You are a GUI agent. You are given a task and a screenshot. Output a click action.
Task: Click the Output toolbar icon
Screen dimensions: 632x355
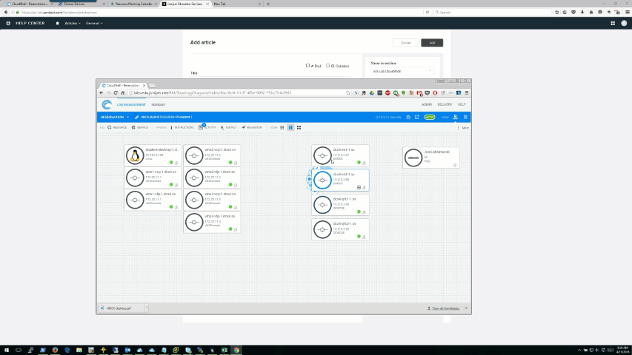(x=229, y=127)
